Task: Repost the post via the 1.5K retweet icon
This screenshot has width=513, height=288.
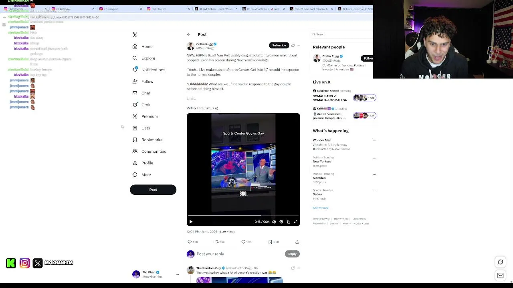Action: coord(216,242)
